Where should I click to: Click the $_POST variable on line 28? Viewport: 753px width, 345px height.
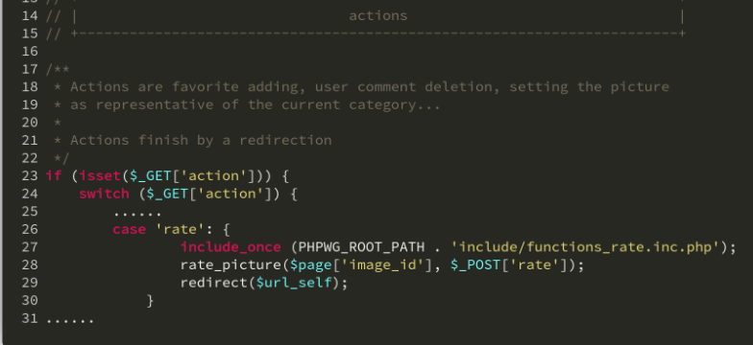(x=475, y=264)
